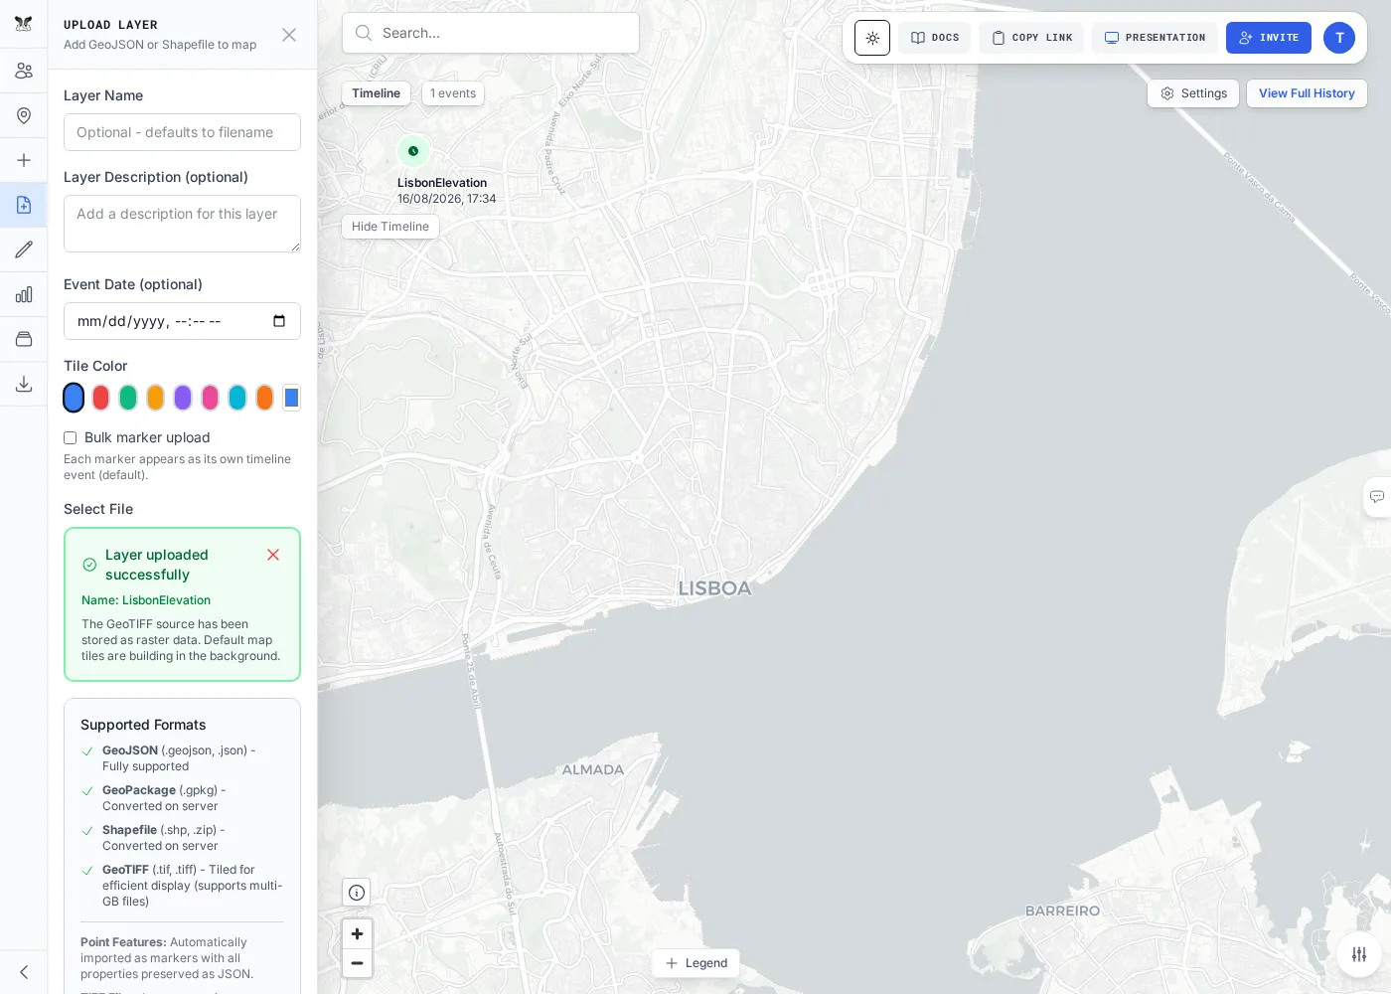Viewport: 1391px width, 994px height.
Task: Open the timeline Settings button
Action: 1193,93
